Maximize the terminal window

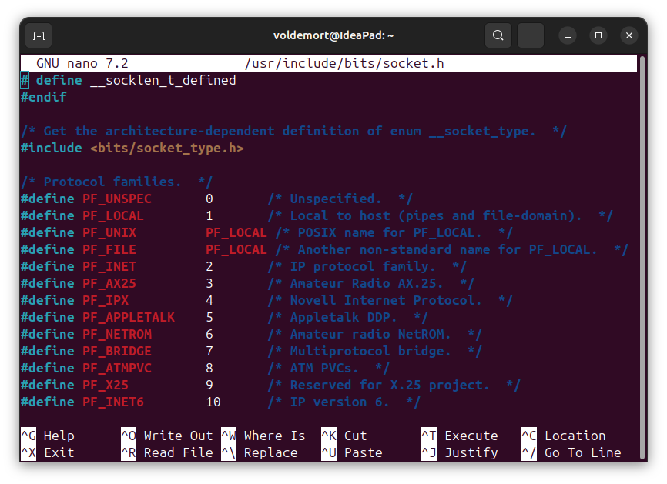point(598,35)
